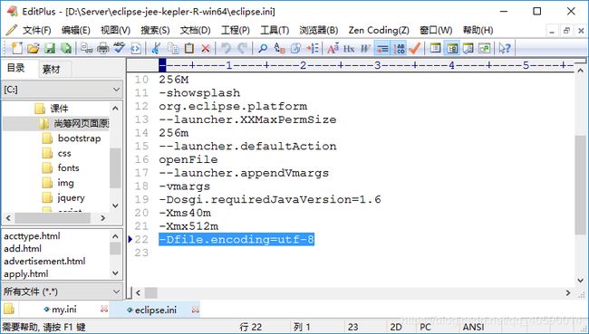
Task: Click the editor vertical scrollbar thumb
Action: (580, 184)
